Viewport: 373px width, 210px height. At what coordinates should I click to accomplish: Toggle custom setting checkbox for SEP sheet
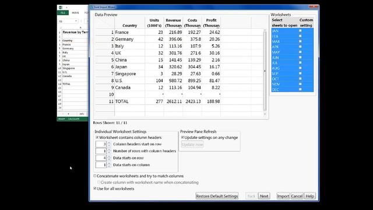coord(300,73)
